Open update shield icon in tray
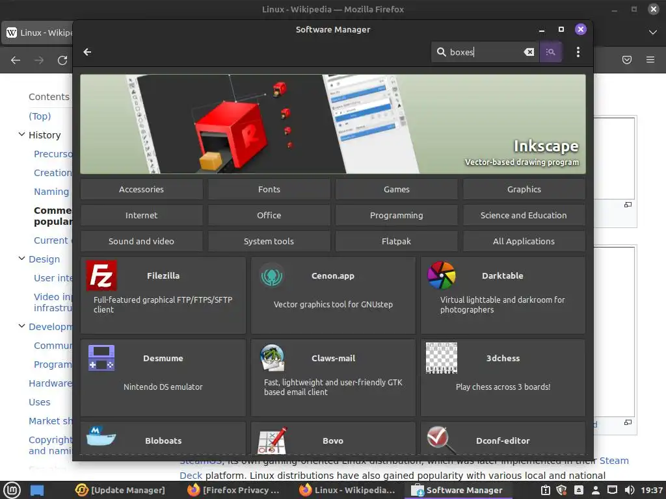666x499 pixels. pos(561,491)
